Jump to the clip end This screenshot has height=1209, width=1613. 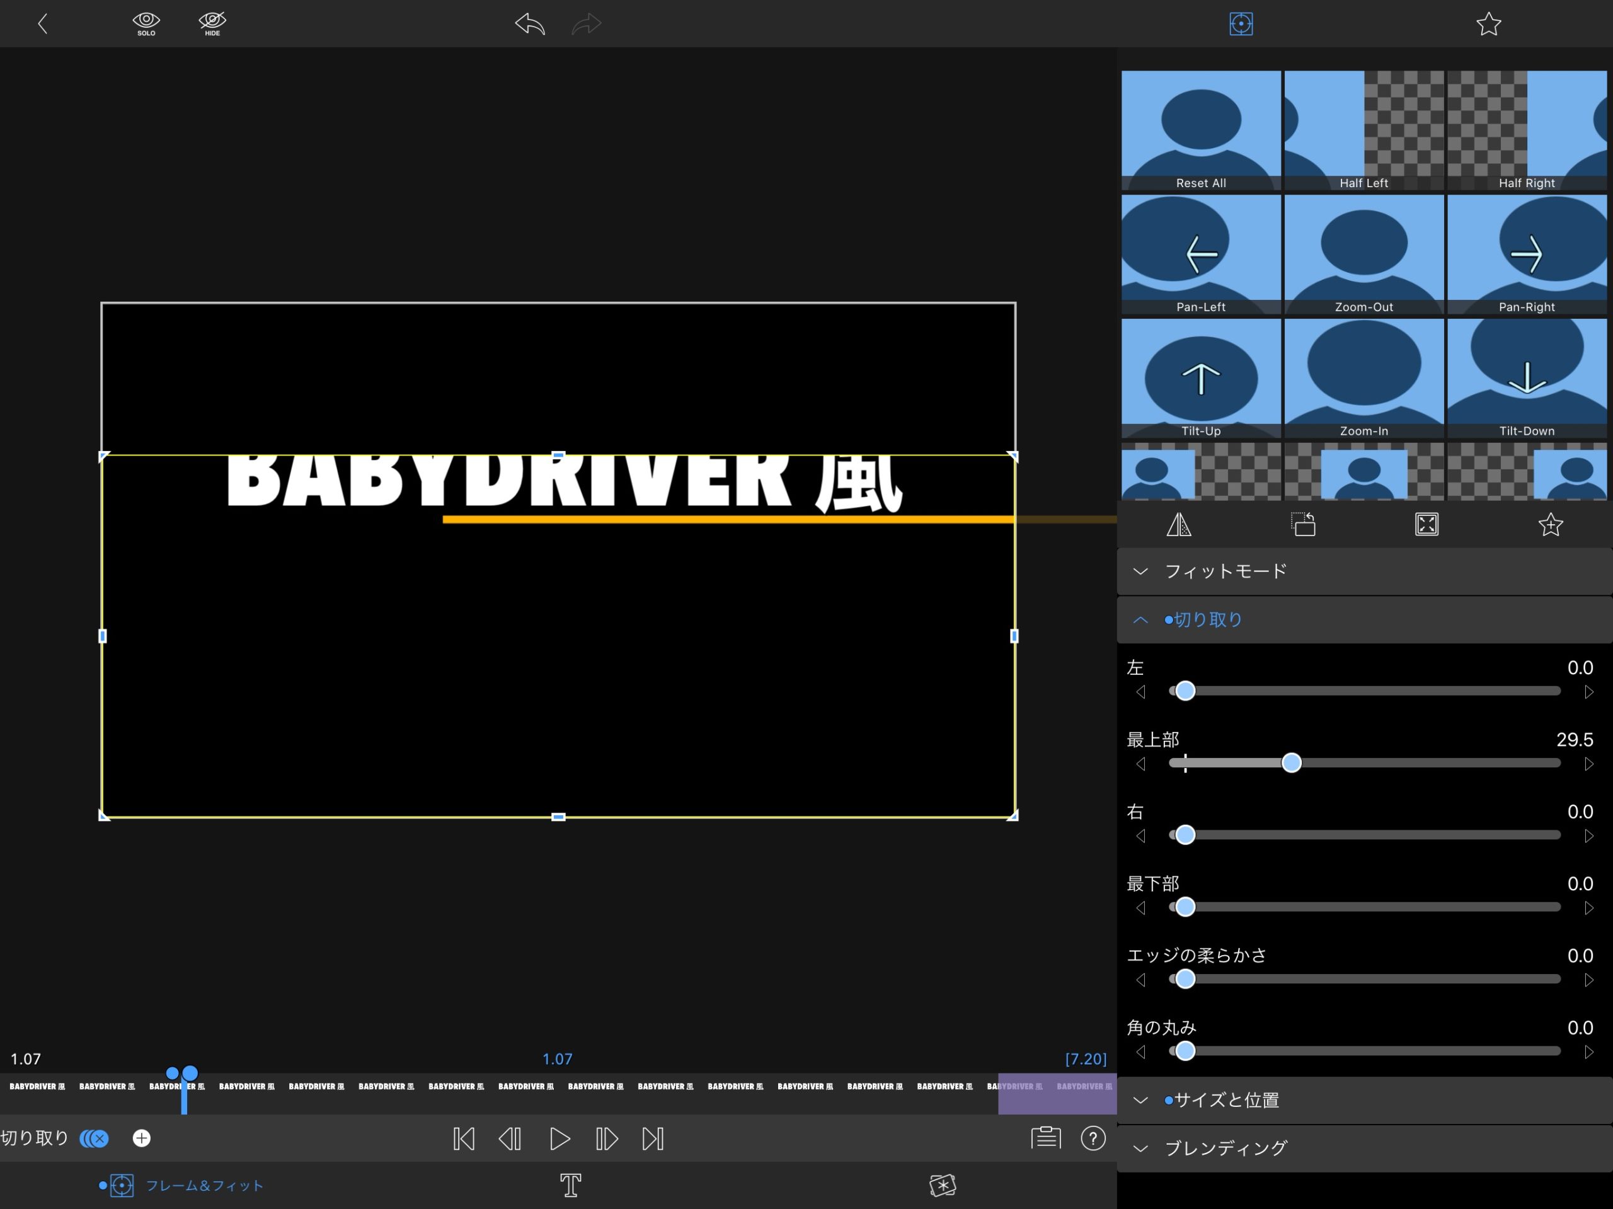(x=653, y=1138)
